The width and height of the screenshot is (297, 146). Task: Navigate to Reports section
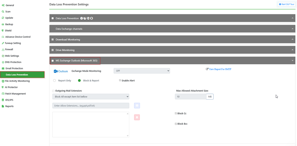point(9,106)
